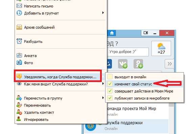
Task: Click the Утро доброе status text field
Action: [x=128, y=52]
